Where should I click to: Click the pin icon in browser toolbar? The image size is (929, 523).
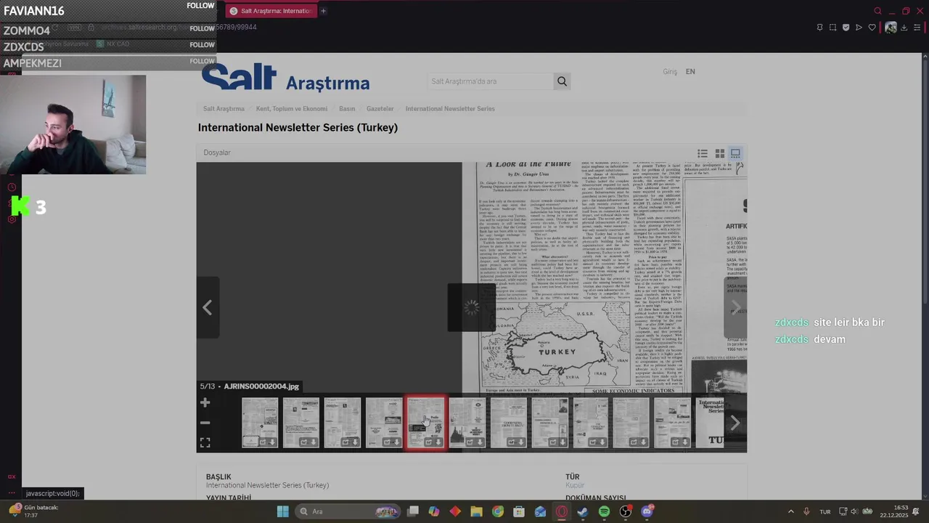point(819,28)
